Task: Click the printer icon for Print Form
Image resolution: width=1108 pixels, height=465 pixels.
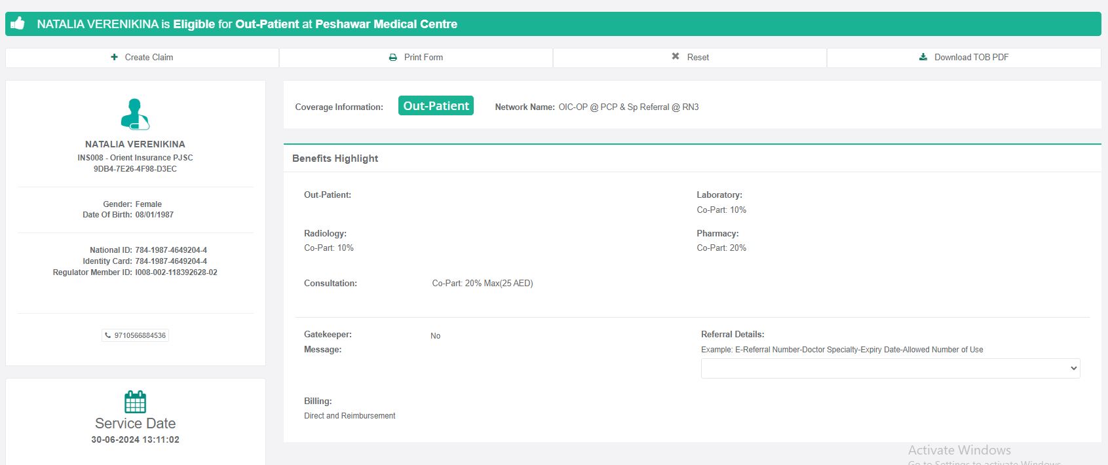Action: click(x=393, y=58)
